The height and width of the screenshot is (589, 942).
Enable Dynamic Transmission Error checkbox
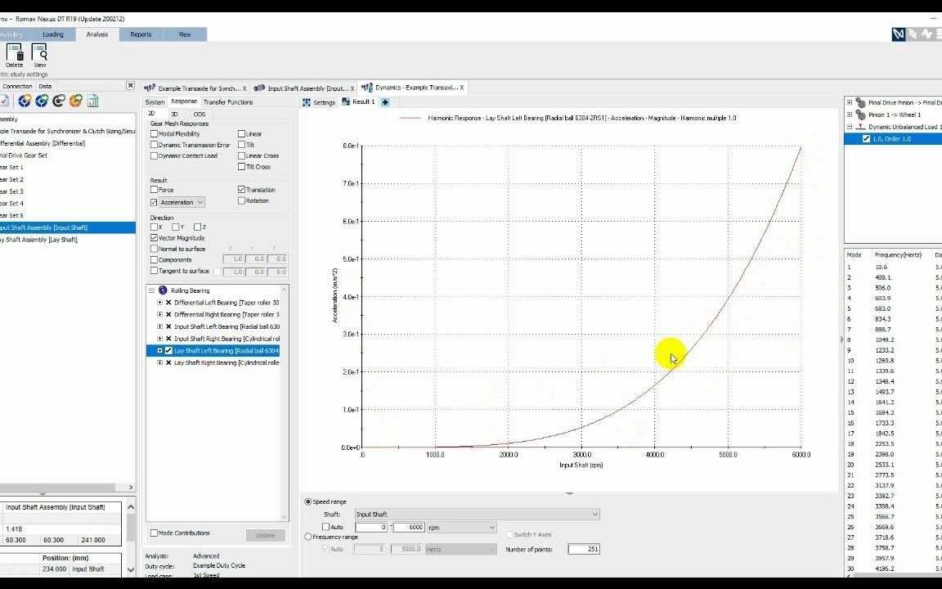[154, 145]
